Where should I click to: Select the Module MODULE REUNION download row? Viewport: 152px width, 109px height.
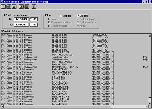click(x=75, y=67)
